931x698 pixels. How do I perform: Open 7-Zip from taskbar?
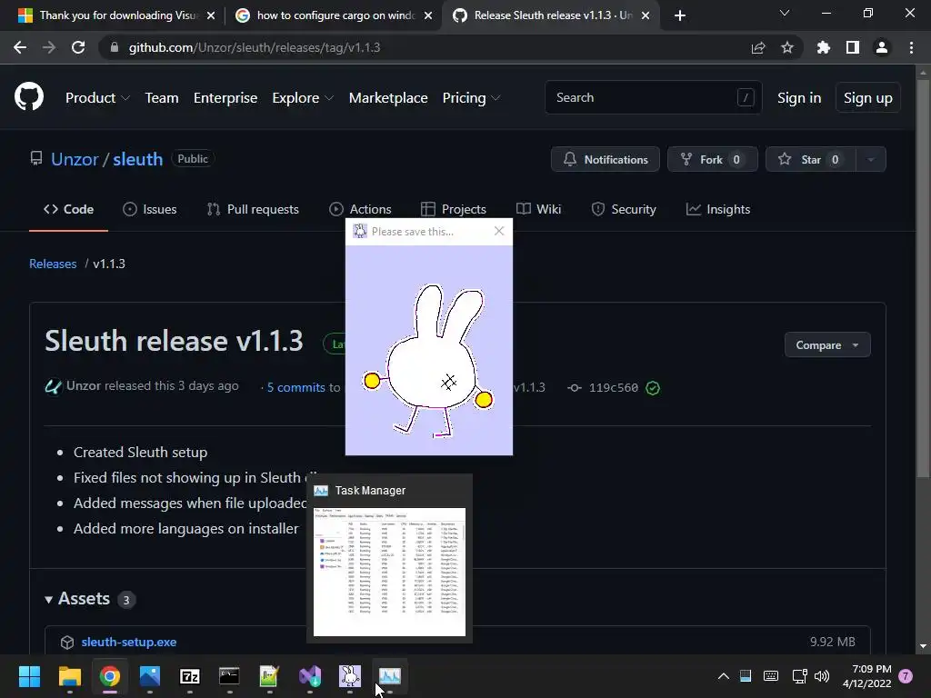[189, 676]
